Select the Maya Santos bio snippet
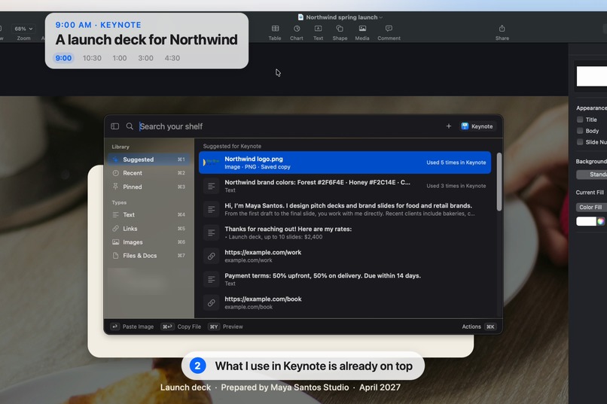 point(344,209)
